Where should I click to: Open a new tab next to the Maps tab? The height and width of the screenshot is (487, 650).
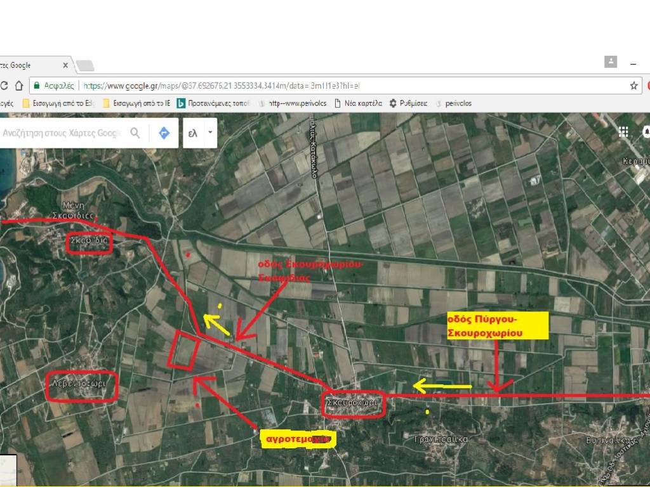pyautogui.click(x=85, y=65)
